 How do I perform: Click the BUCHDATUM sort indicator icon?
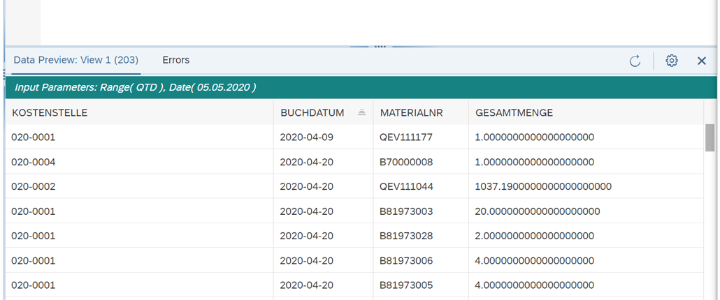(361, 112)
